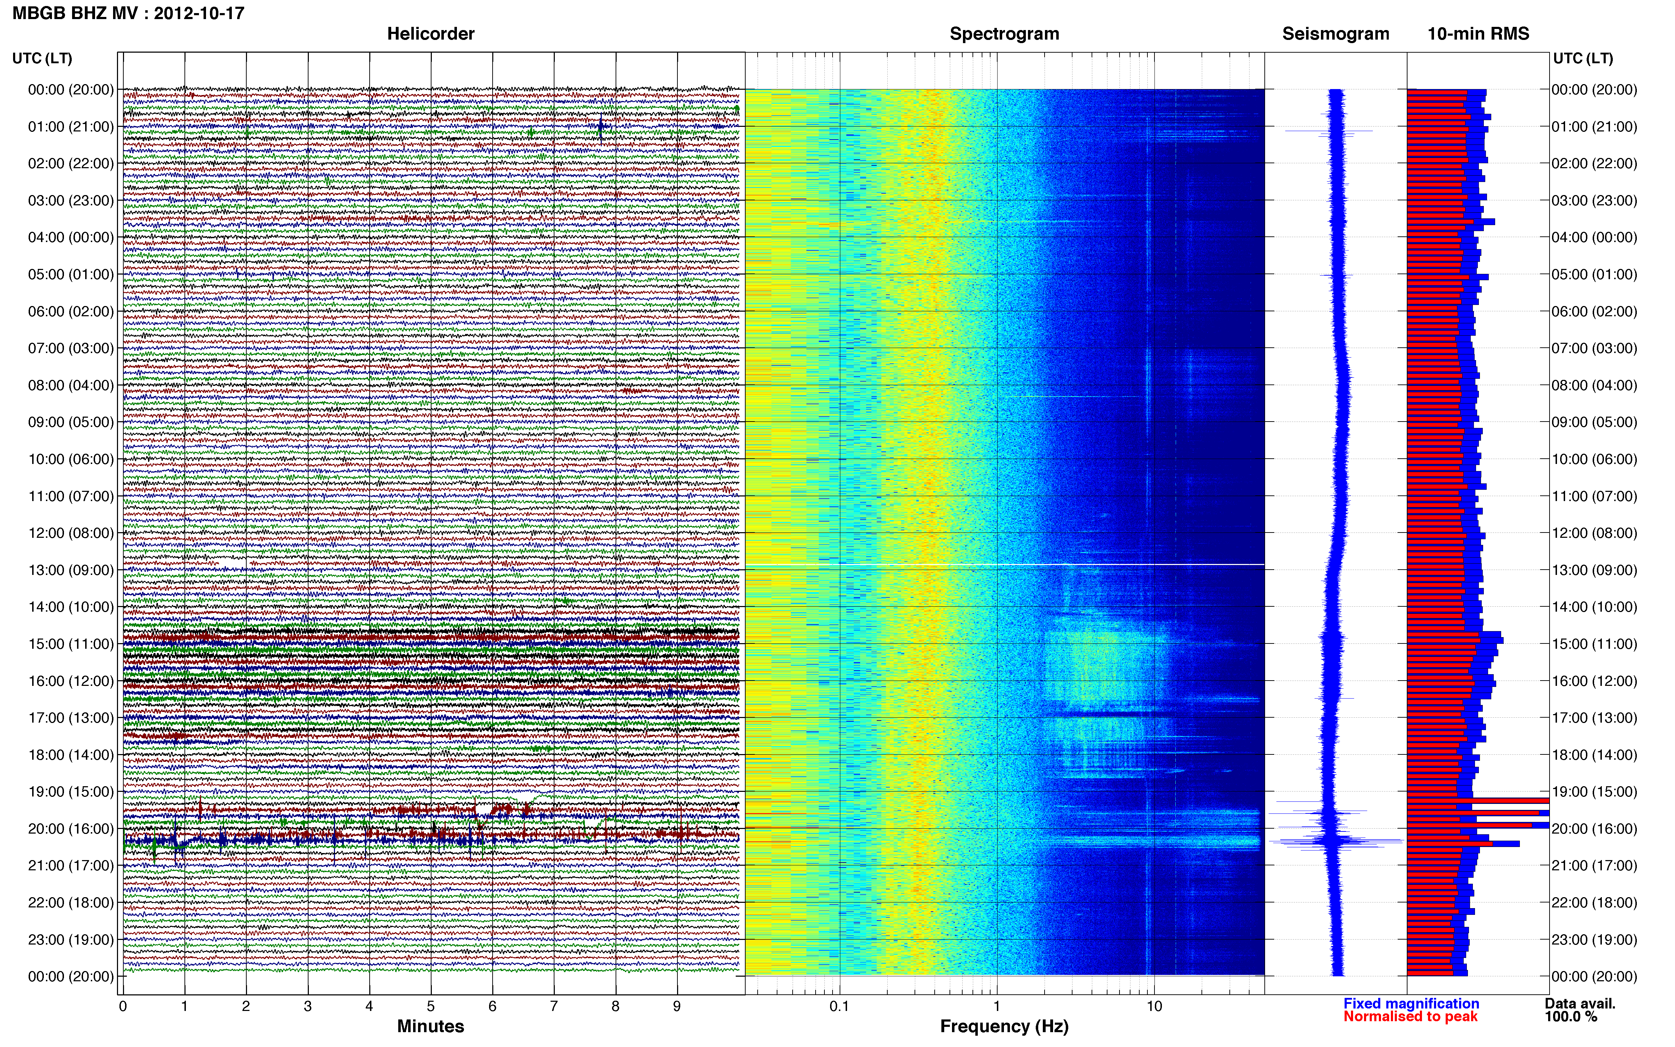The image size is (1675, 1047).
Task: Click the 'Fixed magnification' legend text
Action: point(1411,1004)
